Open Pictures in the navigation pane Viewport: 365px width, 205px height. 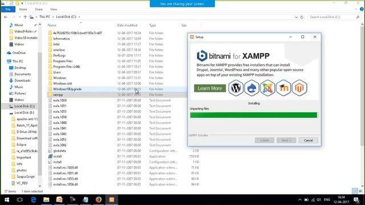[20, 93]
